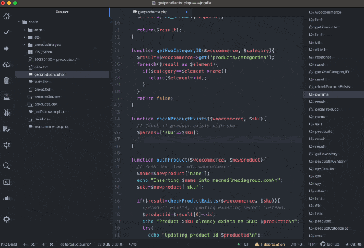Click the products.csv chart file icon
The width and height of the screenshot is (364, 248).
pos(30,105)
